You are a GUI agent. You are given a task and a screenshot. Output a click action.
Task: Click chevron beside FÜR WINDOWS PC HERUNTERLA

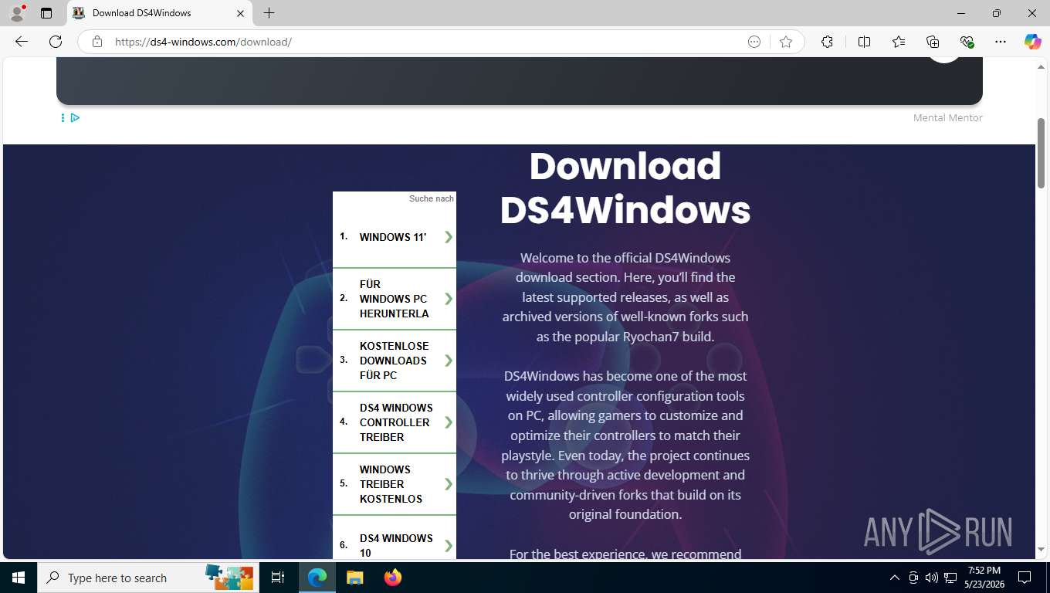click(x=449, y=299)
